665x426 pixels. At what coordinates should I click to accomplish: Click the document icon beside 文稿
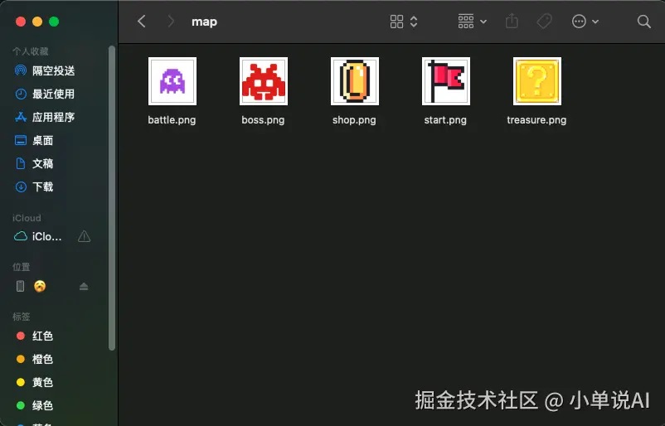click(21, 163)
